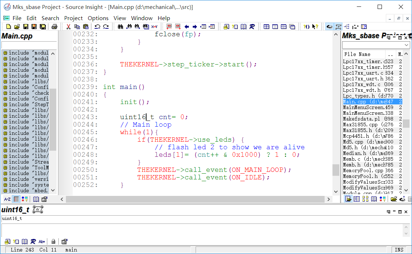The height and width of the screenshot is (254, 412).
Task: Open the File menu
Action: [17, 18]
